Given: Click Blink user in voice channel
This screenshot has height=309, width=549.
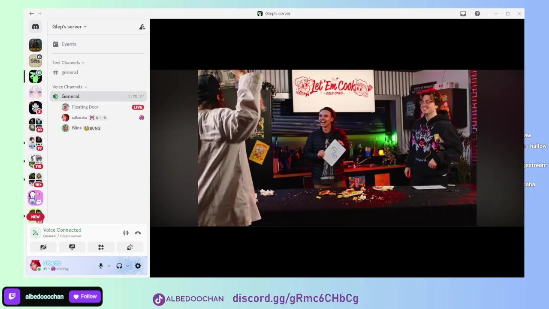Looking at the screenshot, I should [x=77, y=128].
